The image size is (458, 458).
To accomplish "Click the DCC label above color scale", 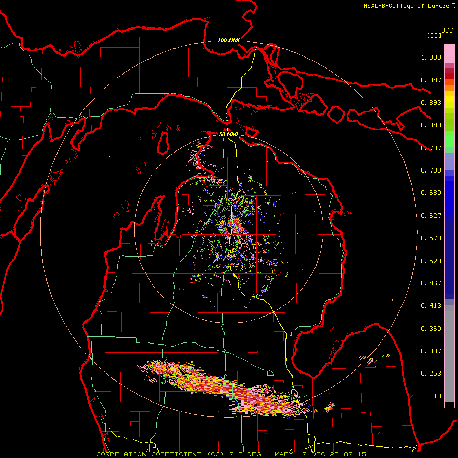I will click(x=447, y=31).
